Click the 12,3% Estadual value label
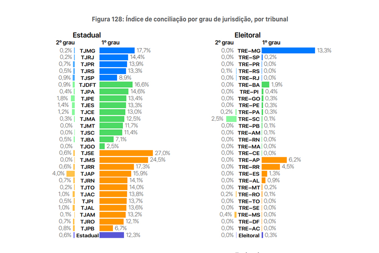379x253 pixels. coord(133,235)
